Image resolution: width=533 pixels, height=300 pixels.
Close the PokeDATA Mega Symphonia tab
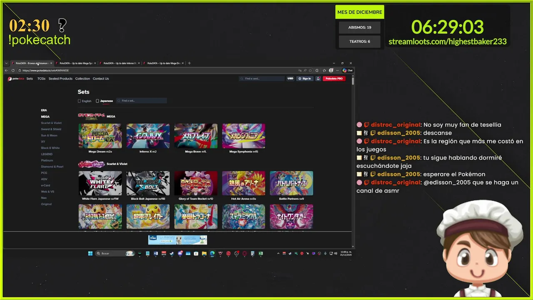[95, 63]
